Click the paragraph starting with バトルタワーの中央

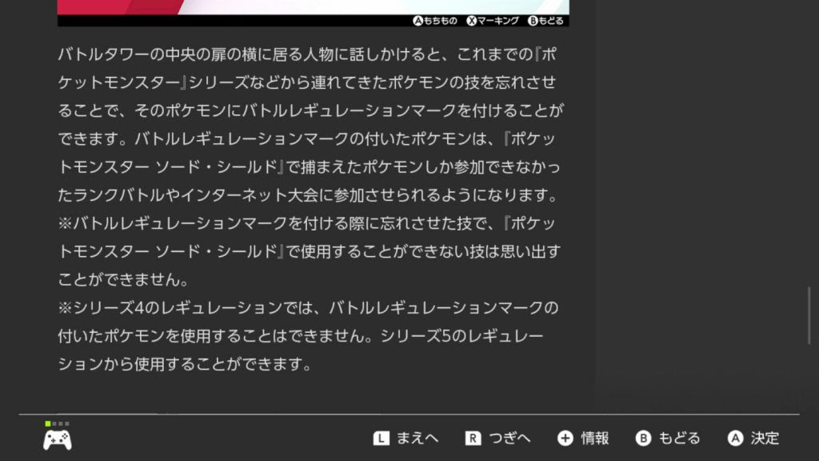point(311,124)
